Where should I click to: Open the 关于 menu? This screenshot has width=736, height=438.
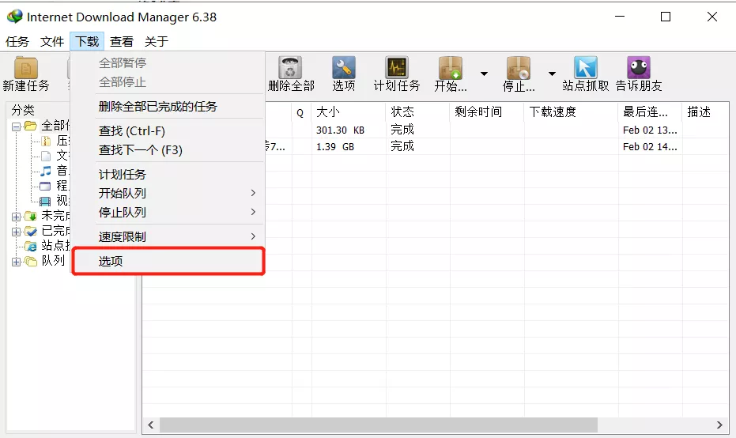157,41
